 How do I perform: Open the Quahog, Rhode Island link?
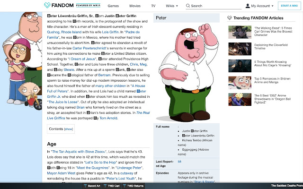[64, 32]
